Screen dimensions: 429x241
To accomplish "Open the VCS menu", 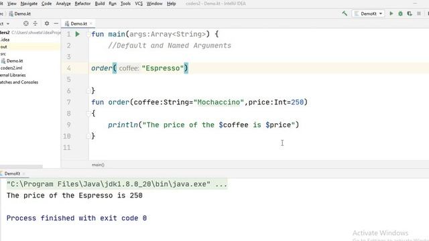I will click(x=139, y=3).
